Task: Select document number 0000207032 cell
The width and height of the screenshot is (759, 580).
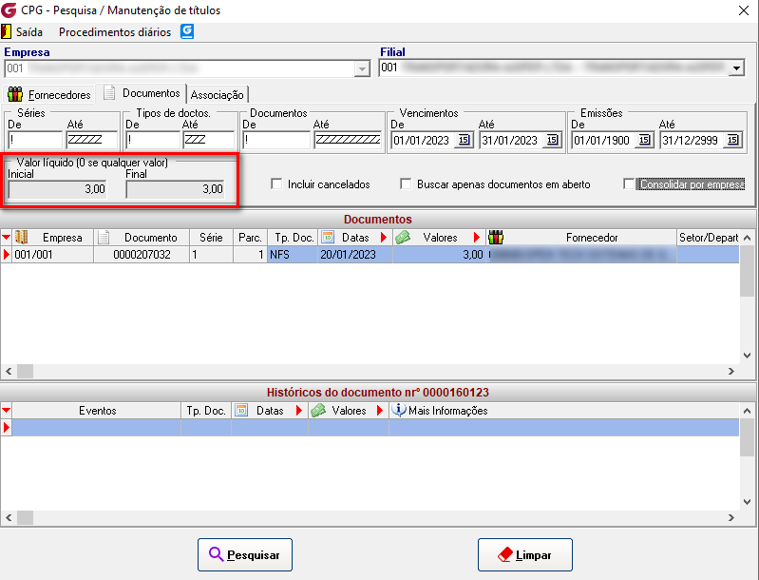Action: tap(142, 255)
